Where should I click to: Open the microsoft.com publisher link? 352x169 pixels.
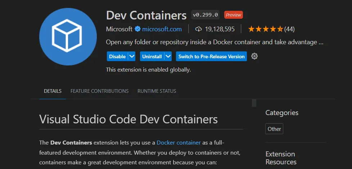tap(162, 29)
